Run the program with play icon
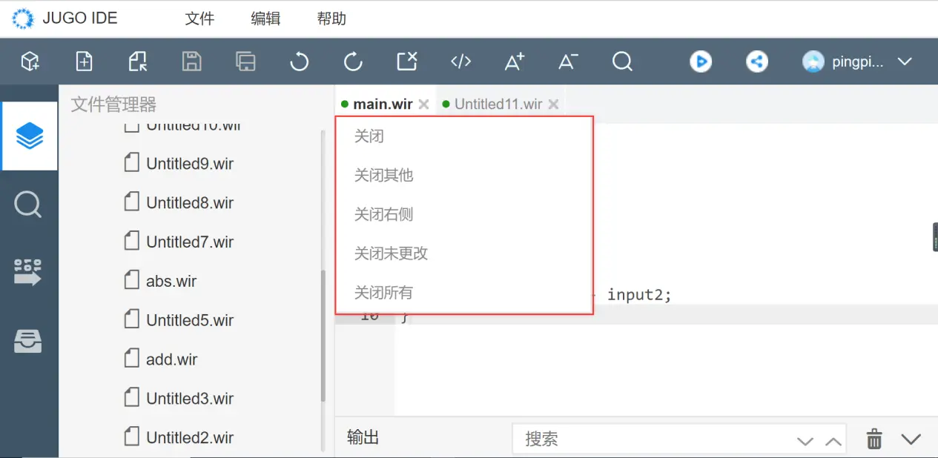This screenshot has width=938, height=458. pyautogui.click(x=701, y=62)
